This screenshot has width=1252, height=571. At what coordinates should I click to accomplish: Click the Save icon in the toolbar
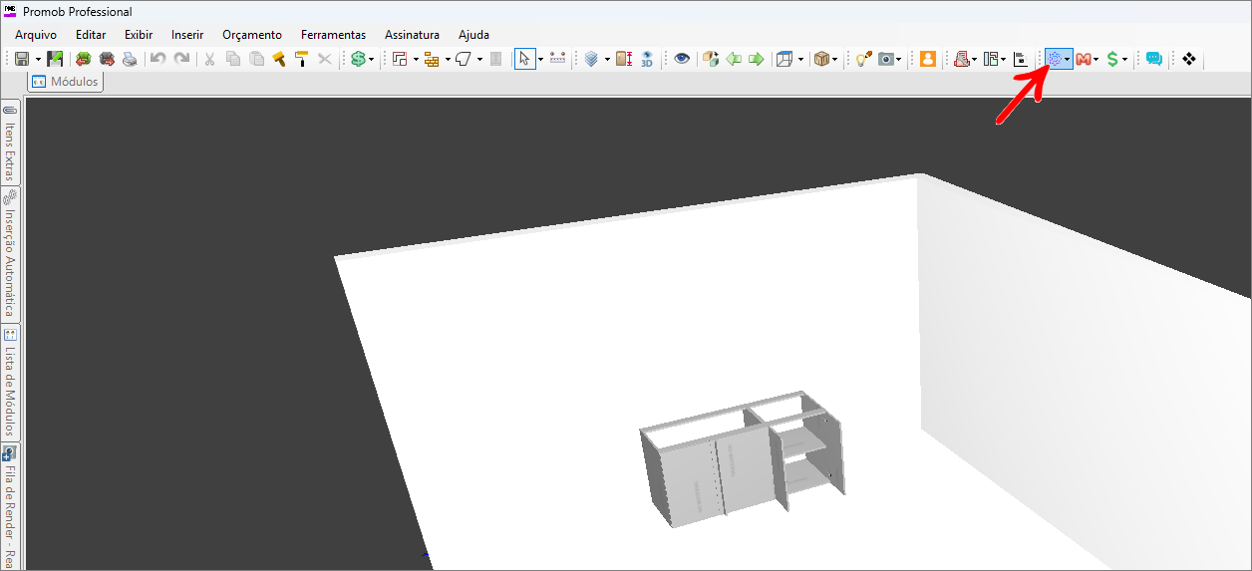click(x=21, y=60)
